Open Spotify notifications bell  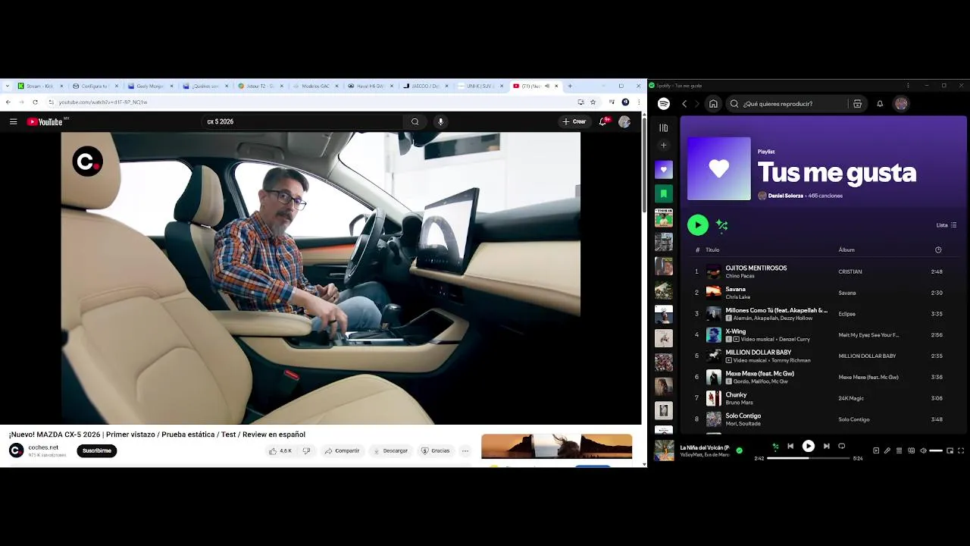[x=880, y=104]
